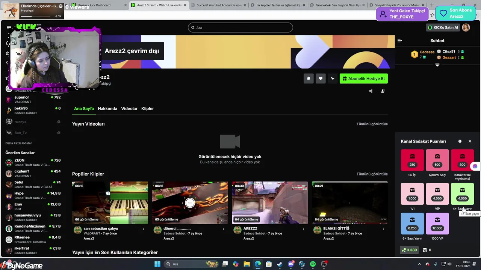Viewport: 481px width, 270px height.
Task: Open Eray channel playing Rust
Action: 33,207
